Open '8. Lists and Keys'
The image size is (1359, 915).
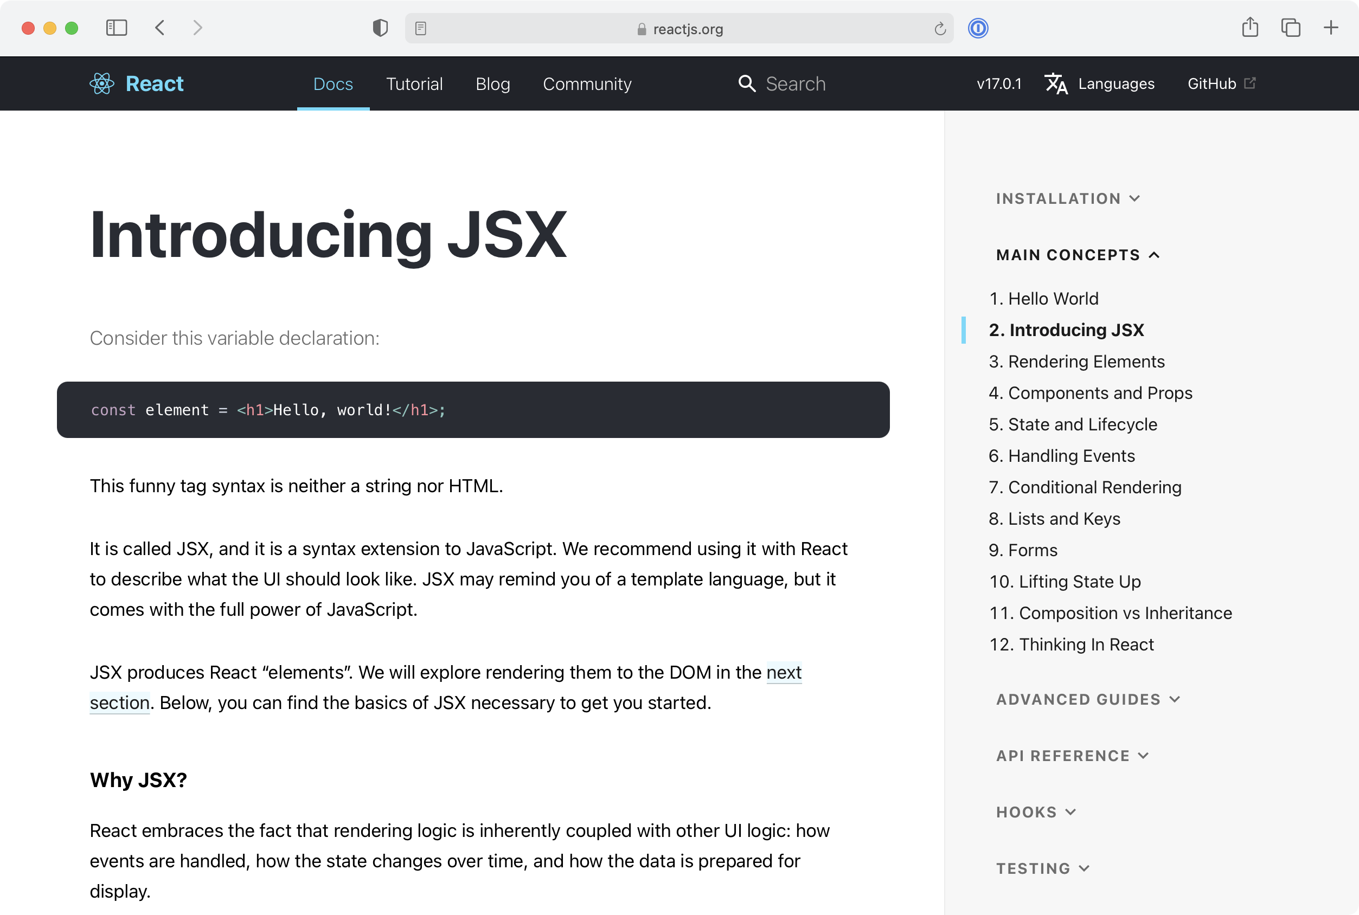tap(1054, 519)
